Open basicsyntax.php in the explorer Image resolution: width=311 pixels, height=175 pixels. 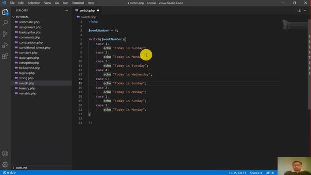30,32
